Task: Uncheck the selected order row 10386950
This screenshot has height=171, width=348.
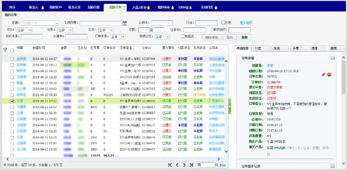Action: point(12,101)
